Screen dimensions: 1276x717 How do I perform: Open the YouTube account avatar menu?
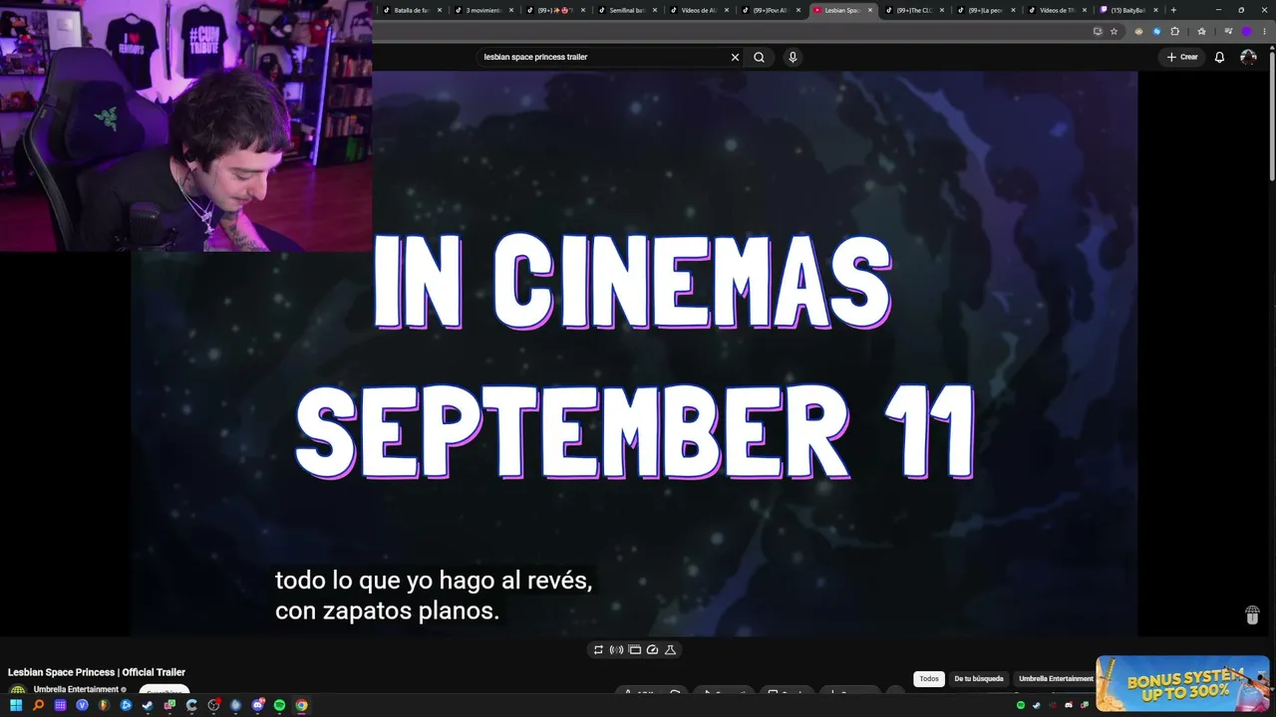1248,57
